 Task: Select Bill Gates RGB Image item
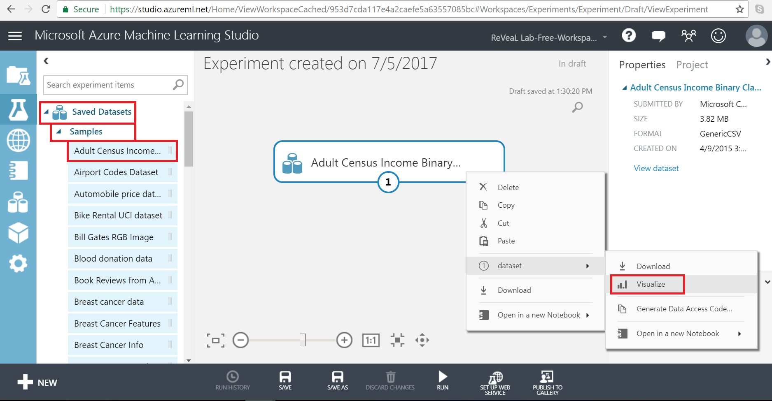pos(122,237)
